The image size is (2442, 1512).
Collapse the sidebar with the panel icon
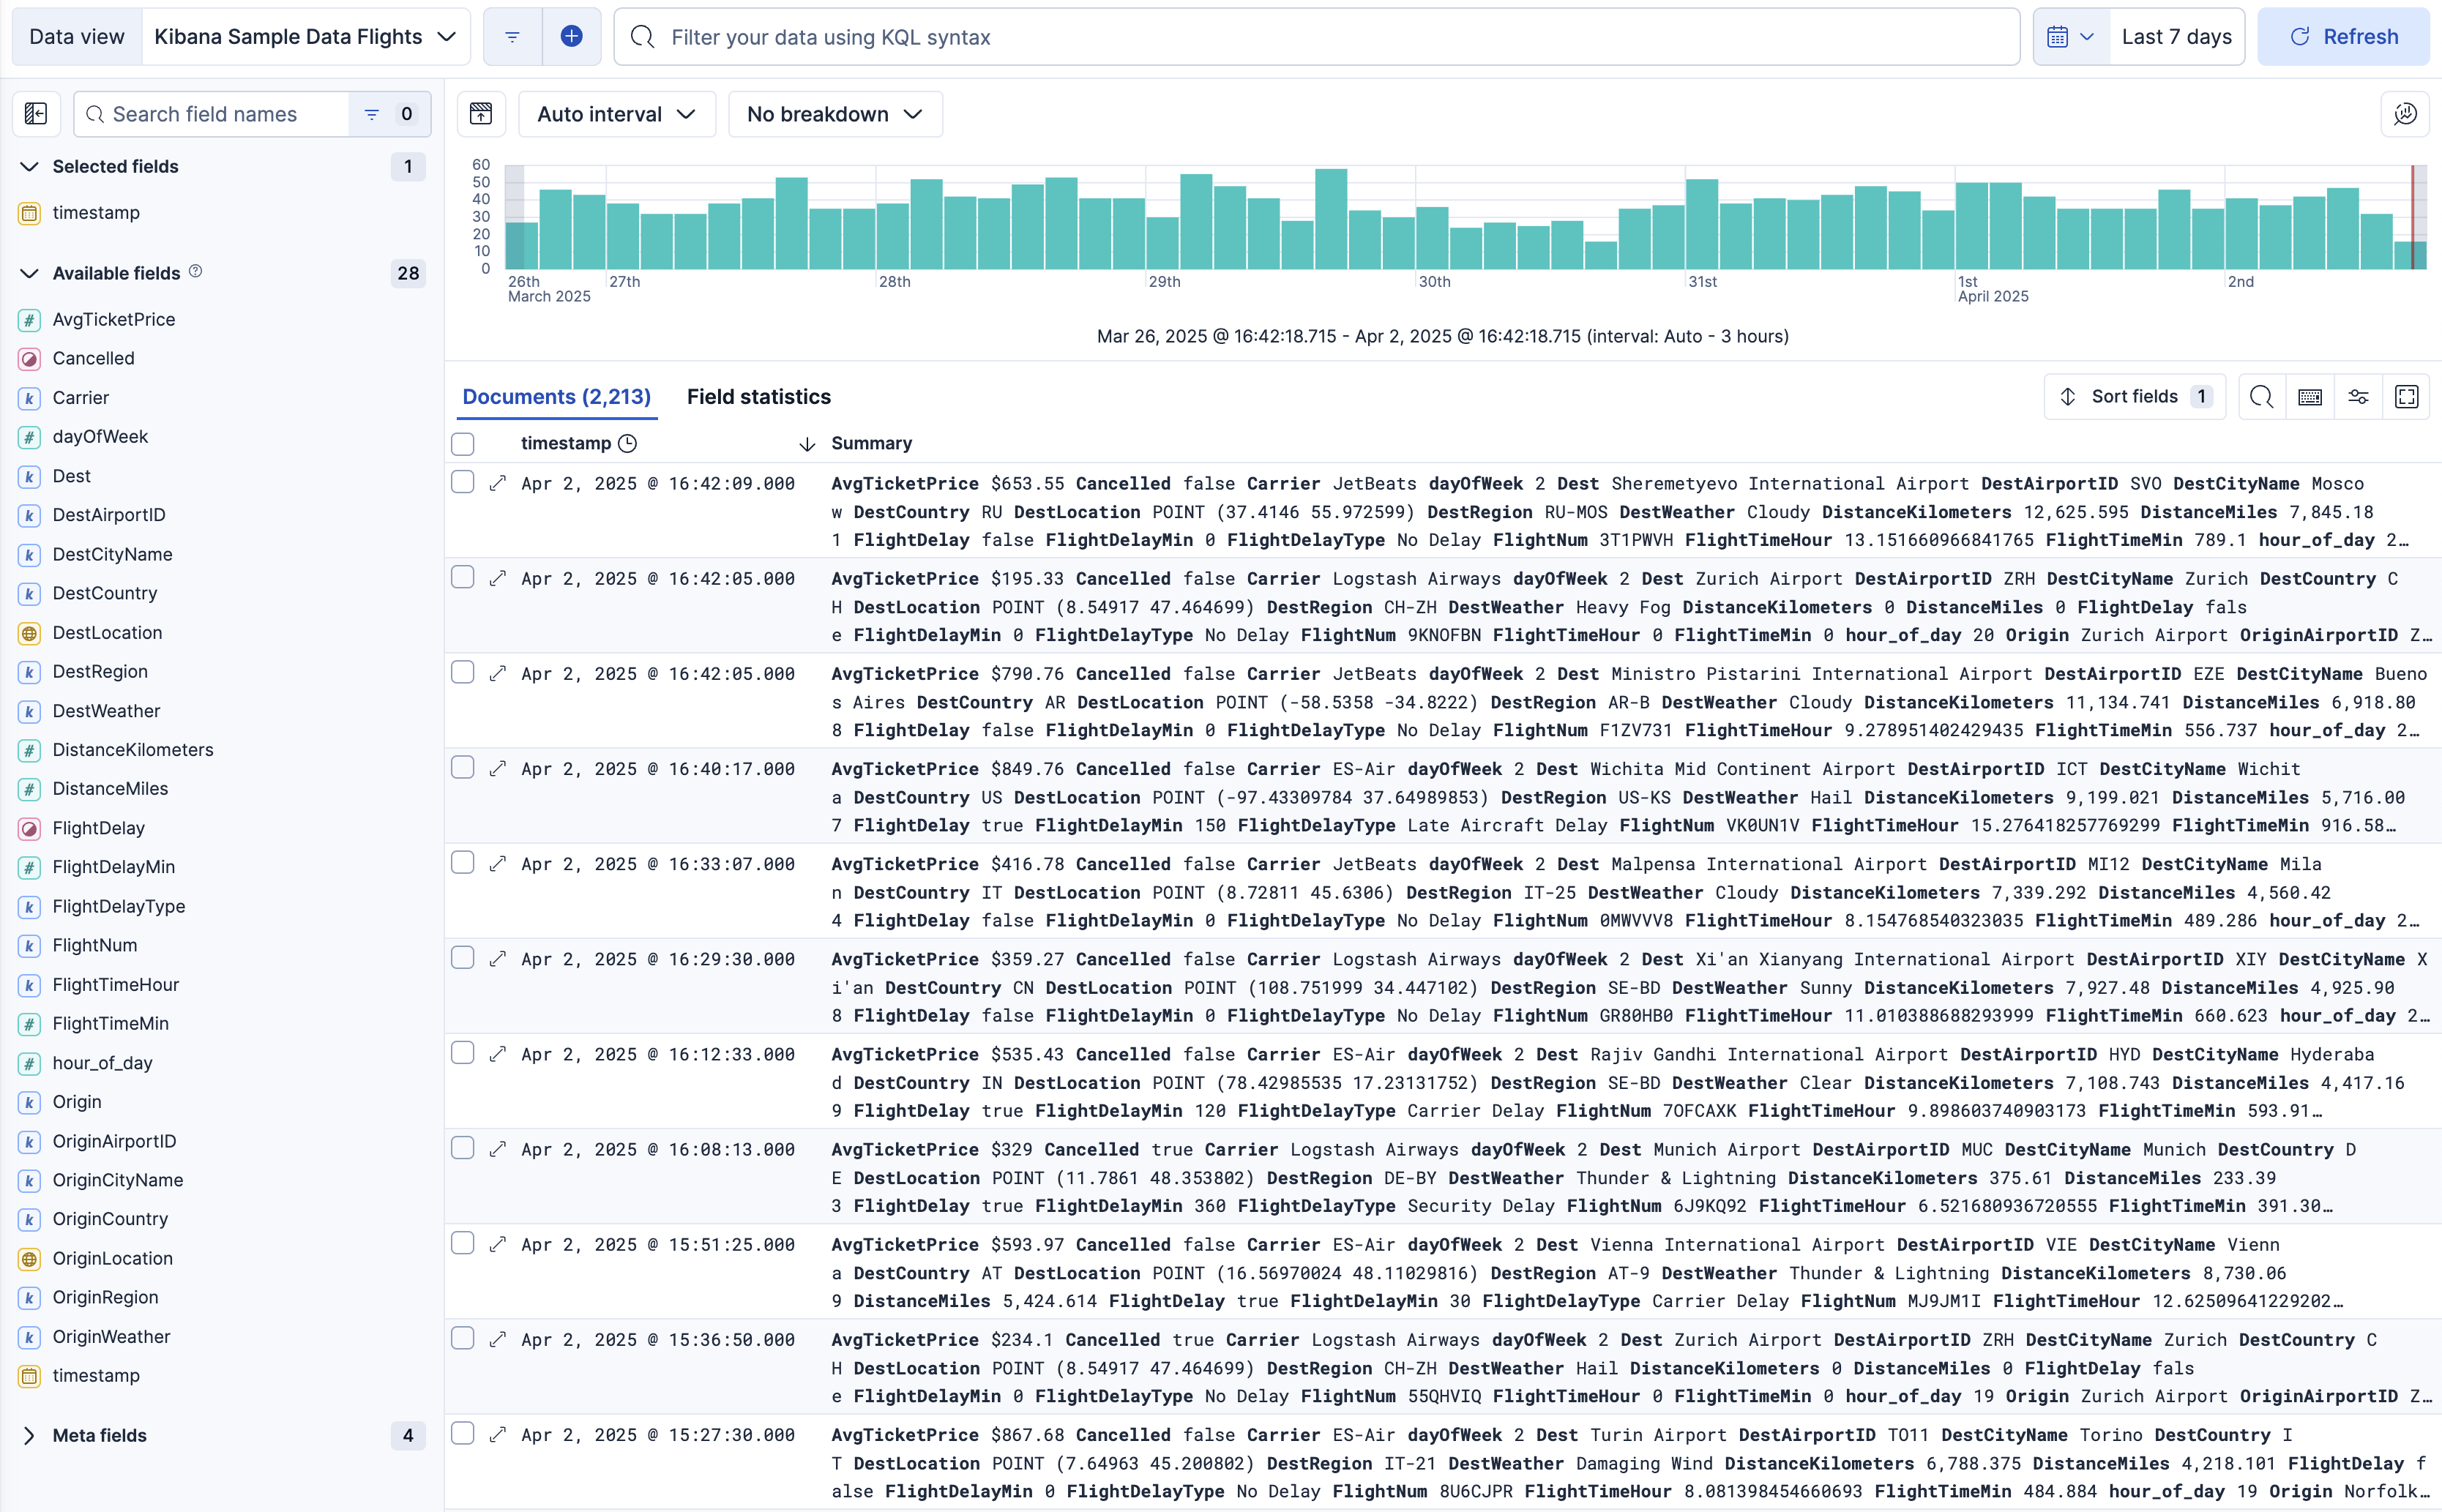coord(36,113)
